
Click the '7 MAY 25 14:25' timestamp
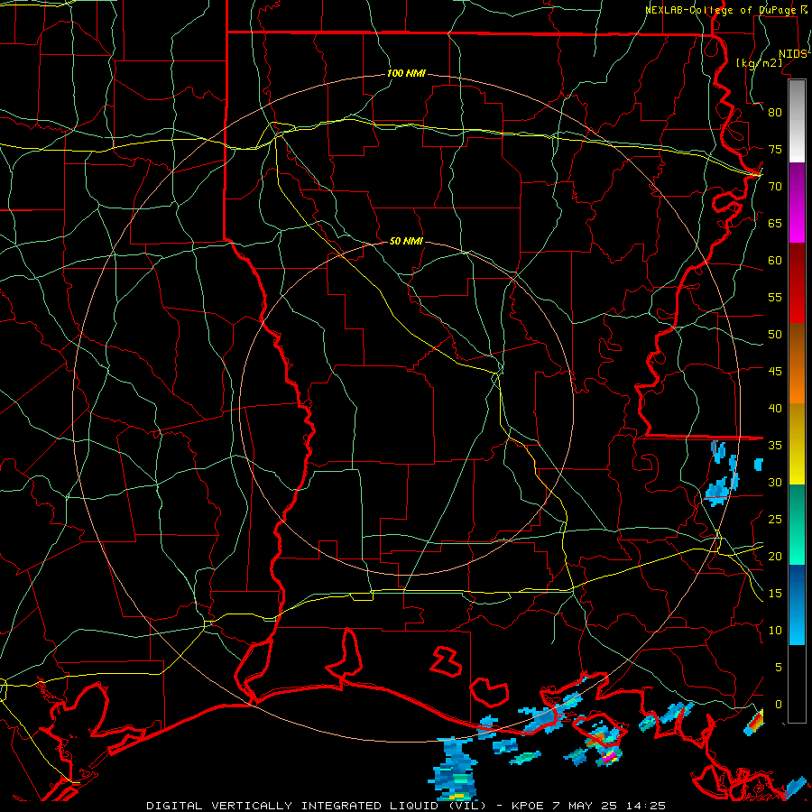(x=609, y=806)
